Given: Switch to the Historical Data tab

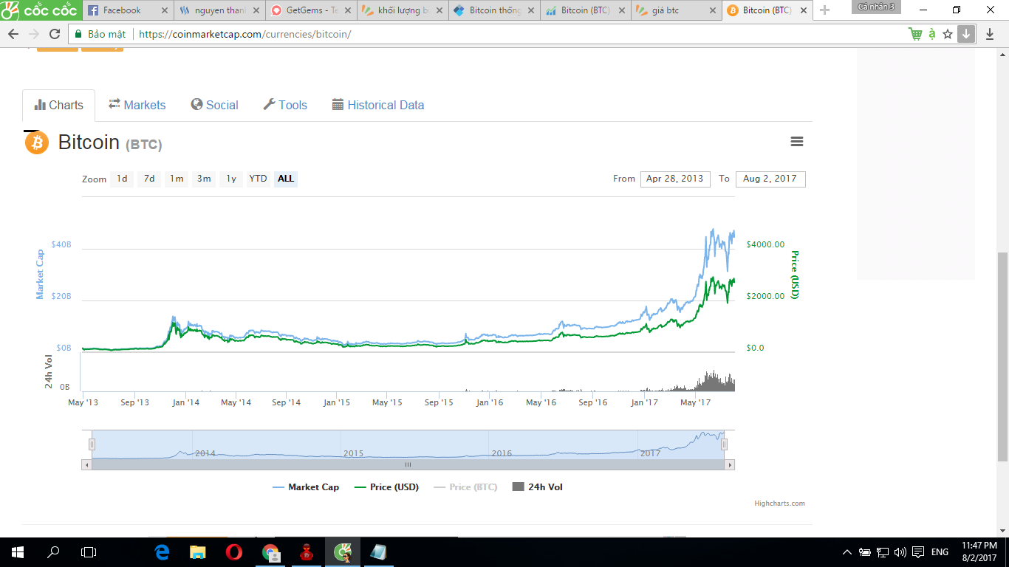Looking at the screenshot, I should point(378,106).
